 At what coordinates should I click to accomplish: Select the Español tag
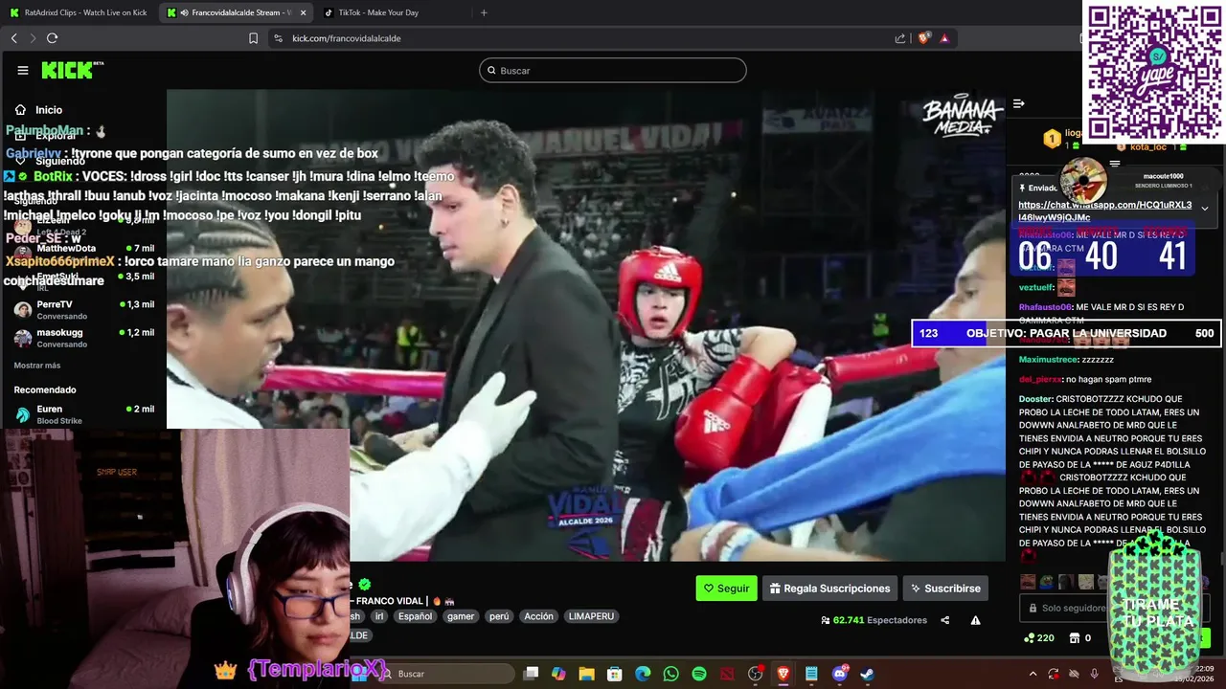pos(415,616)
